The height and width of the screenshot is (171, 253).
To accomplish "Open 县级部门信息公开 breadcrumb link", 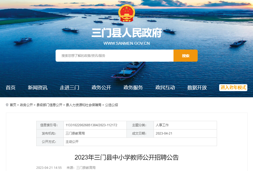I will tap(49, 105).
